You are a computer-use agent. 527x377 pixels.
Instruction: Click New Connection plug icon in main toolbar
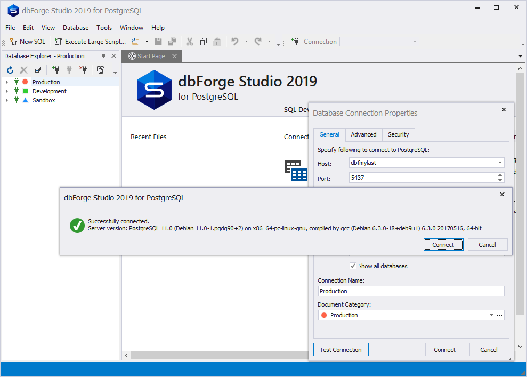[x=295, y=42]
